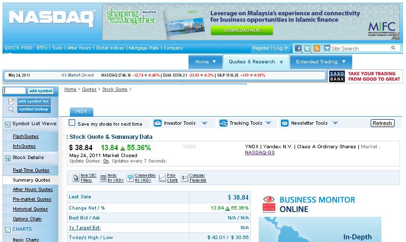The image size is (406, 242).
Task: Open Real-Time Quotes in sidebar
Action: [31, 170]
